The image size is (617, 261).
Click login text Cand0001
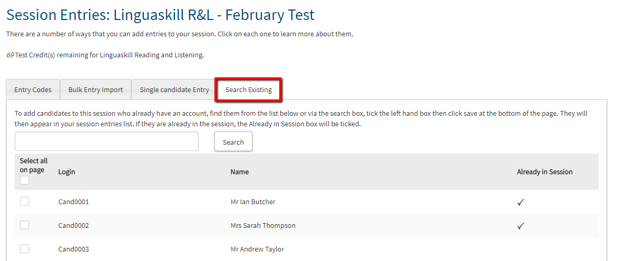(74, 202)
